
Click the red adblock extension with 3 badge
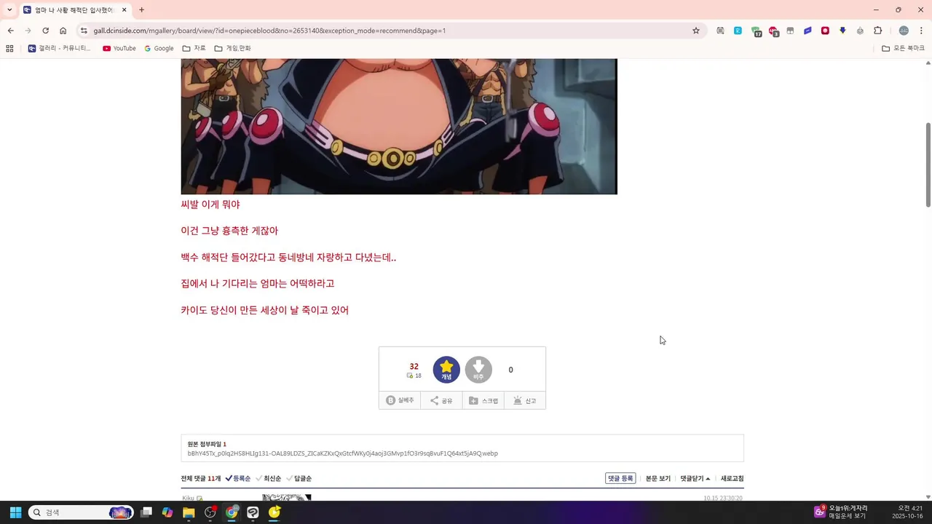click(x=773, y=31)
